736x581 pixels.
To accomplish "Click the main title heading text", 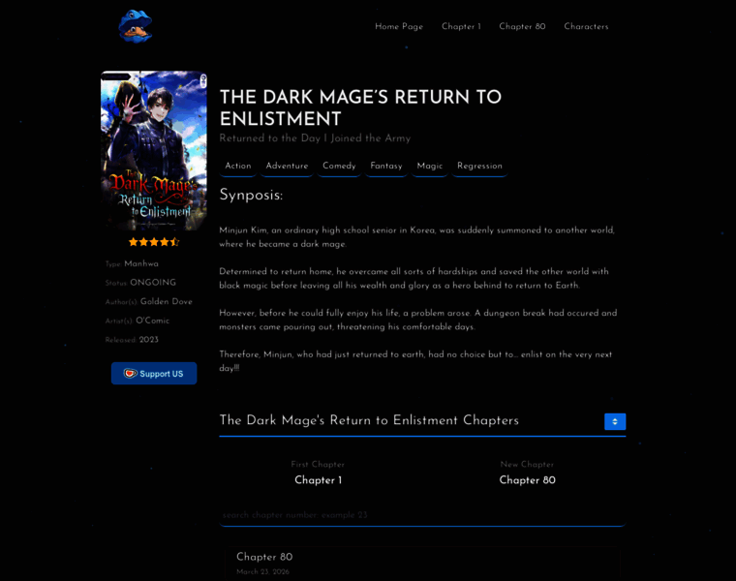I will 360,107.
